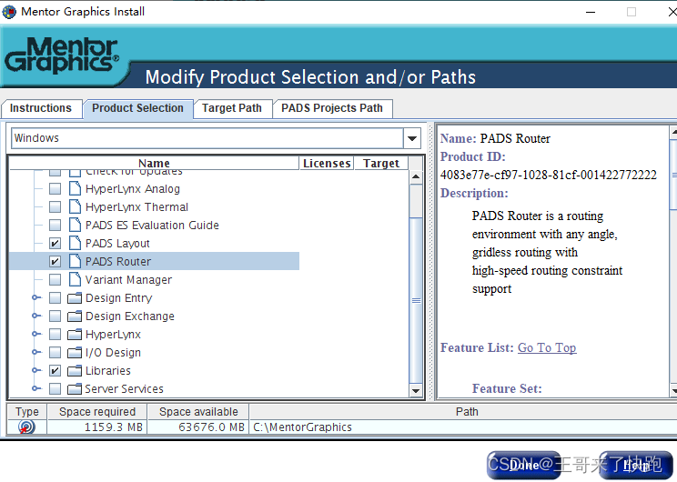Image resolution: width=677 pixels, height=482 pixels.
Task: Select the Product Selection tab
Action: pos(137,108)
